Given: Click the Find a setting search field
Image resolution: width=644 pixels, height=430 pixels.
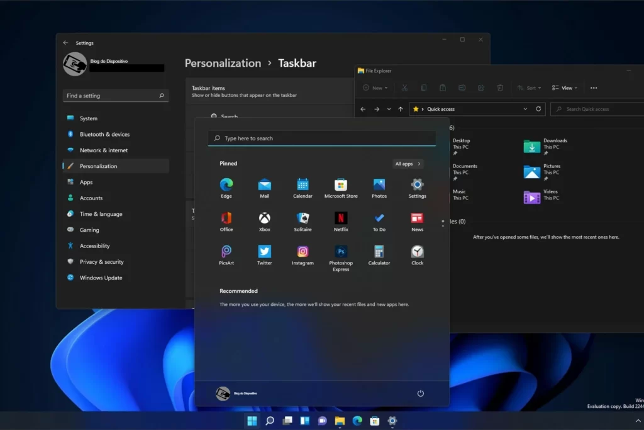Looking at the screenshot, I should pos(116,95).
